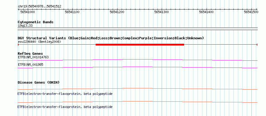Click ruler tick labeled 56541400

point(206,12)
